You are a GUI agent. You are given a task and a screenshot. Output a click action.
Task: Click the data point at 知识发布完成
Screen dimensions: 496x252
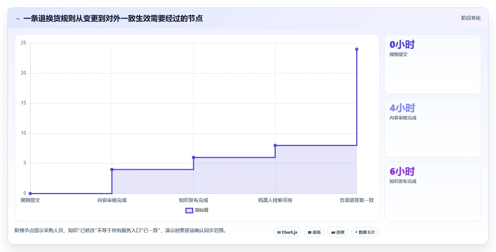194,158
